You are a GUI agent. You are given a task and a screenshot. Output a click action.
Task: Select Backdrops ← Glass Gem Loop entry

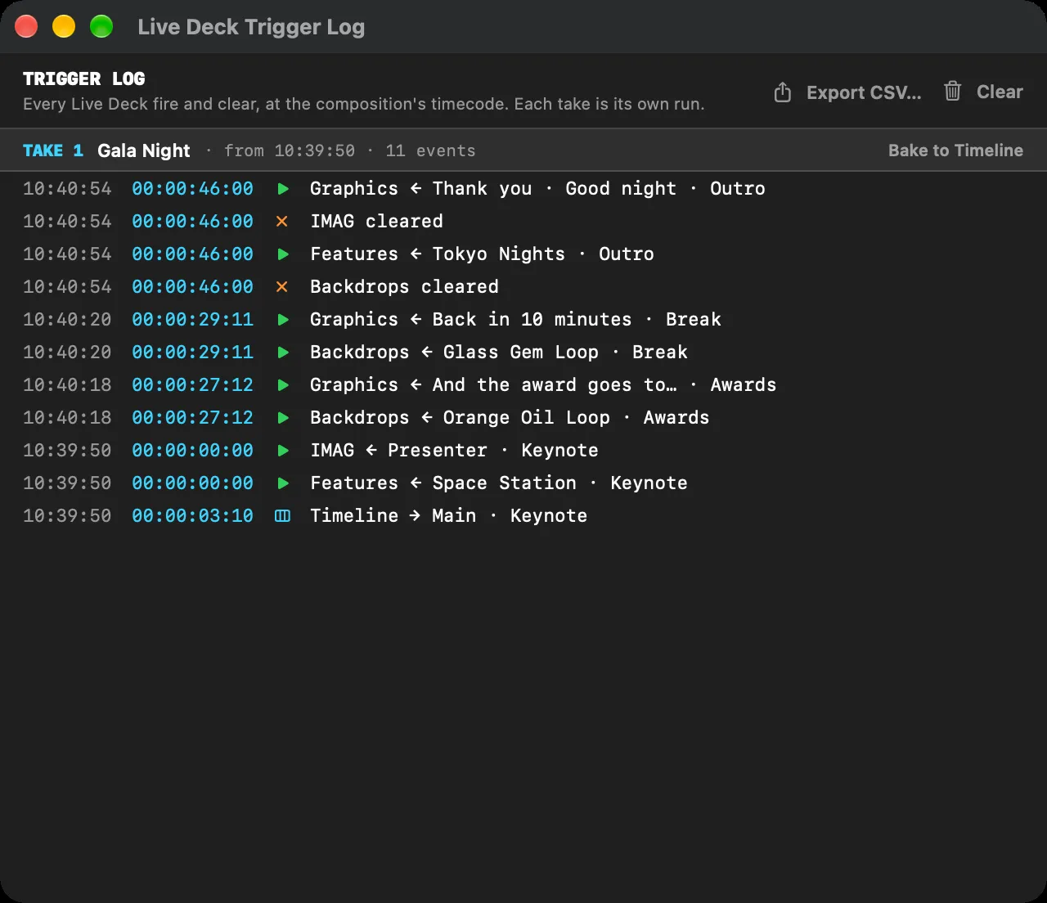[x=499, y=353]
